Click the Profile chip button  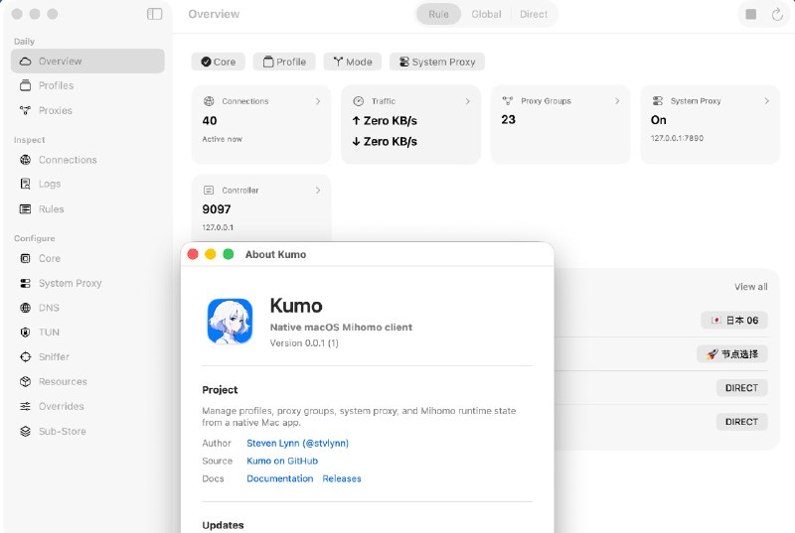click(x=284, y=62)
